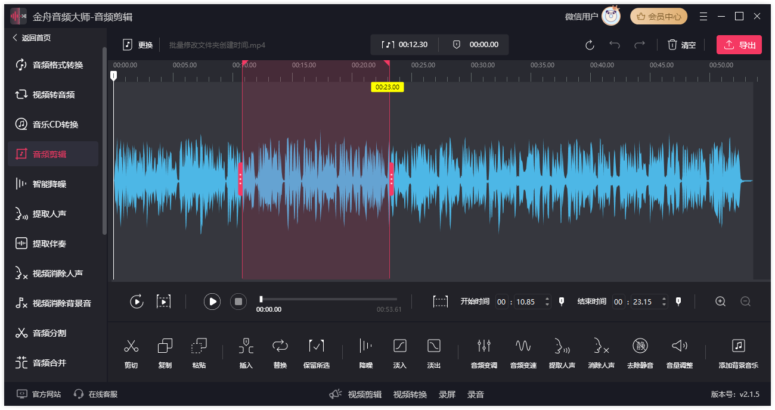Open the 音频变调 pitch change tool
This screenshot has height=410, width=775.
click(483, 346)
